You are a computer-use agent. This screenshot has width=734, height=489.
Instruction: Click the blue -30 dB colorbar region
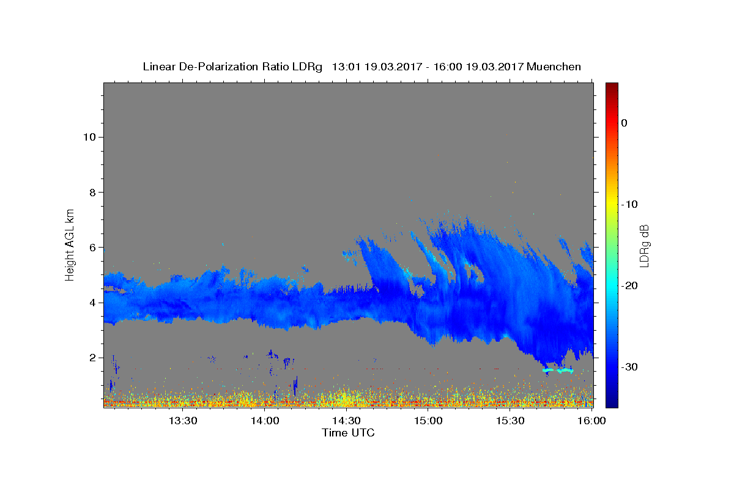coord(612,367)
